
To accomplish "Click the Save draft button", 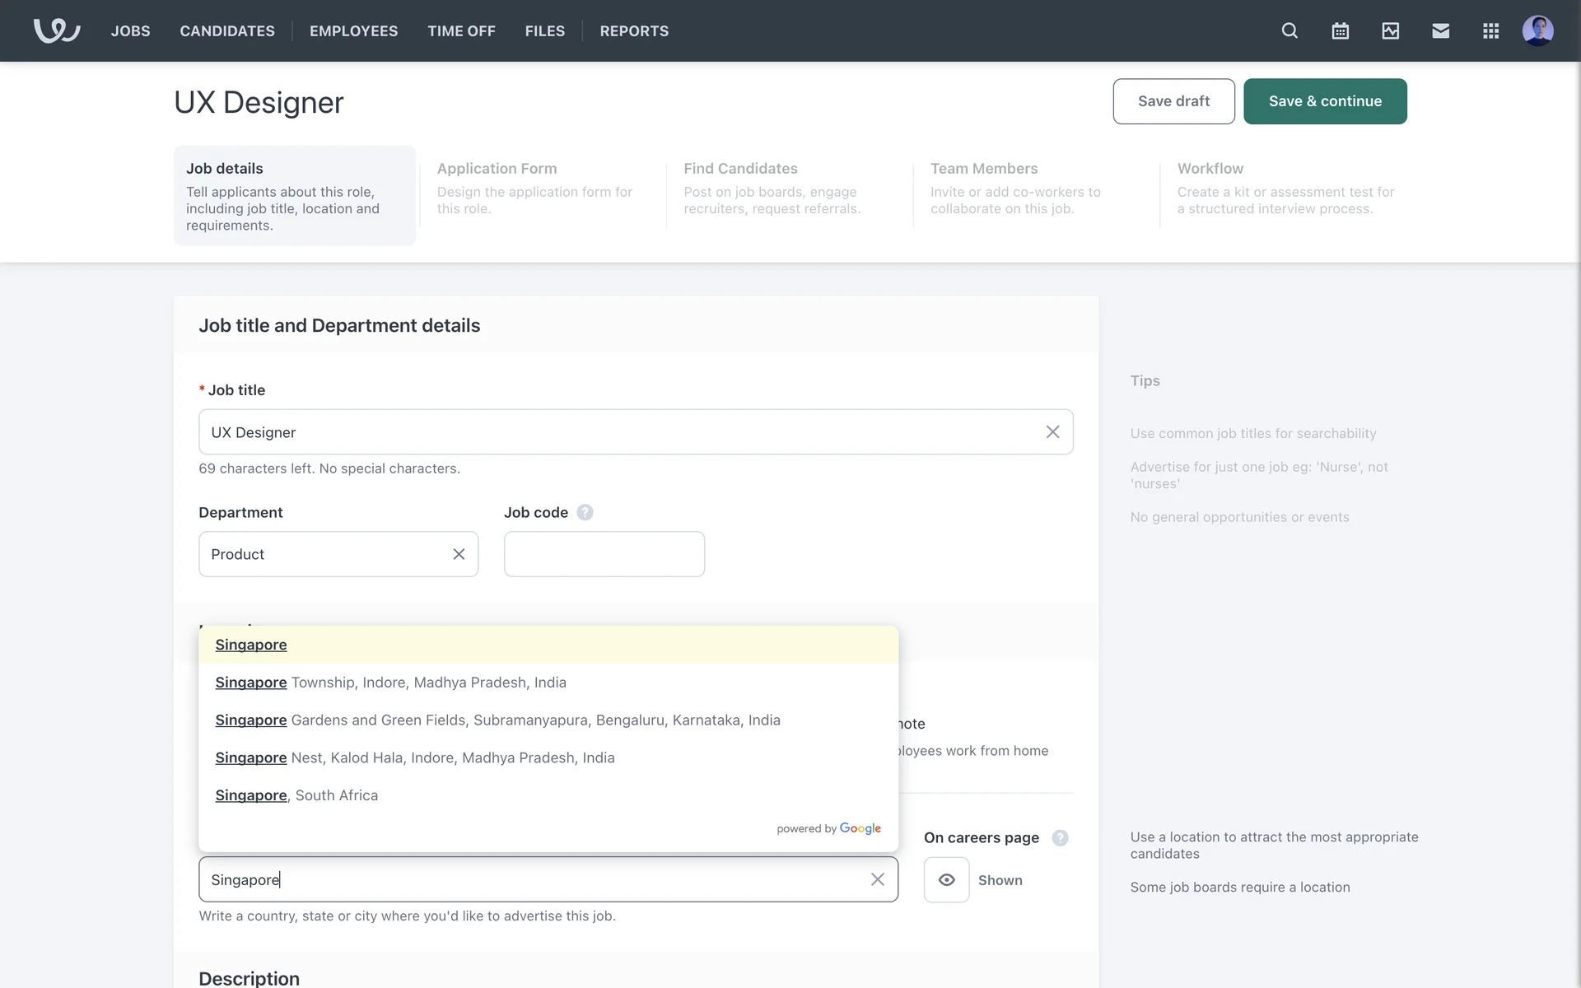I will (x=1173, y=101).
